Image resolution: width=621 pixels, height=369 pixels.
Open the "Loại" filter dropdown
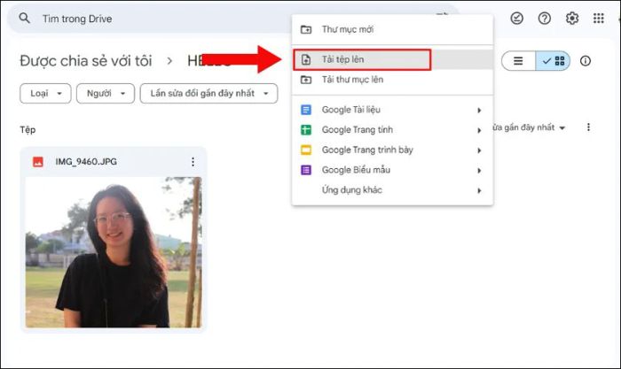coord(45,94)
